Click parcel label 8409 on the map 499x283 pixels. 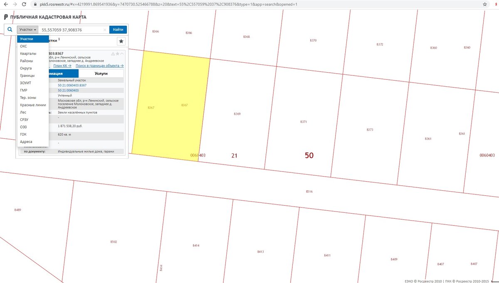coord(394,259)
